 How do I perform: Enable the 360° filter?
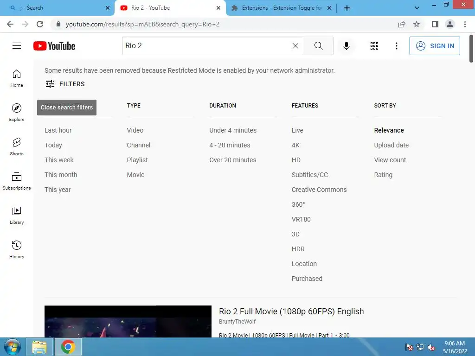point(298,204)
